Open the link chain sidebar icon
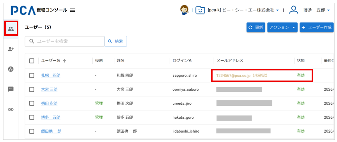Screen dimensions: 337x142 tap(11, 109)
